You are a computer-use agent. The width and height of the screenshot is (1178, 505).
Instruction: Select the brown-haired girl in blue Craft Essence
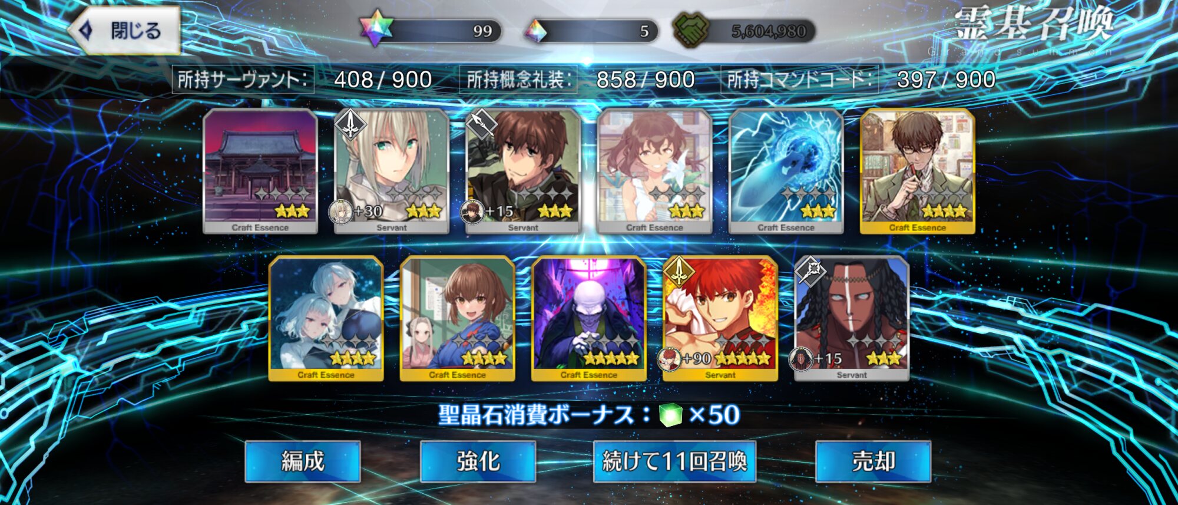click(458, 319)
